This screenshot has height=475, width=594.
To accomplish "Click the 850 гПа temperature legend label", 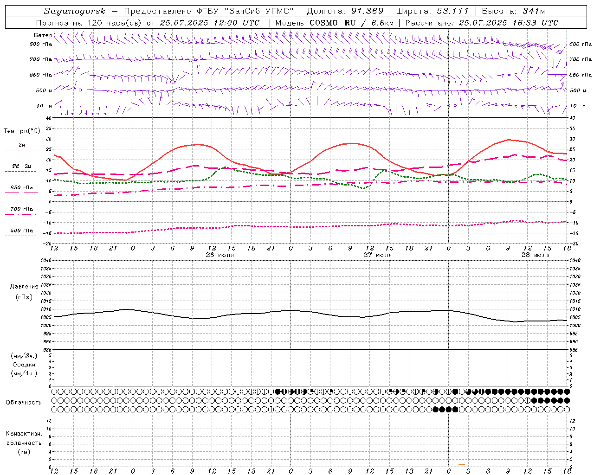I will point(22,188).
